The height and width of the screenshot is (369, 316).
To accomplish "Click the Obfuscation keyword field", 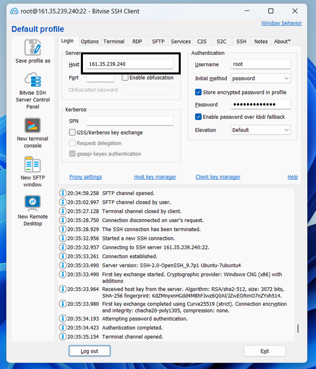I will point(148,90).
